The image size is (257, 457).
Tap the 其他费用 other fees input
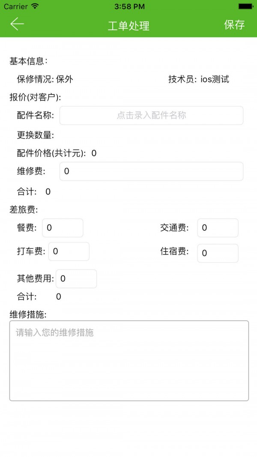(x=76, y=279)
